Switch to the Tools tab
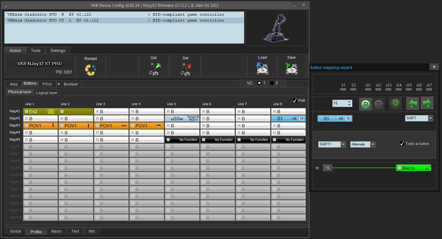This screenshot has width=442, height=239. tap(36, 50)
